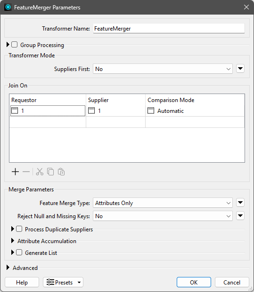Click the Requestor attribute icon in first row
This screenshot has width=254, height=292.
click(x=15, y=110)
